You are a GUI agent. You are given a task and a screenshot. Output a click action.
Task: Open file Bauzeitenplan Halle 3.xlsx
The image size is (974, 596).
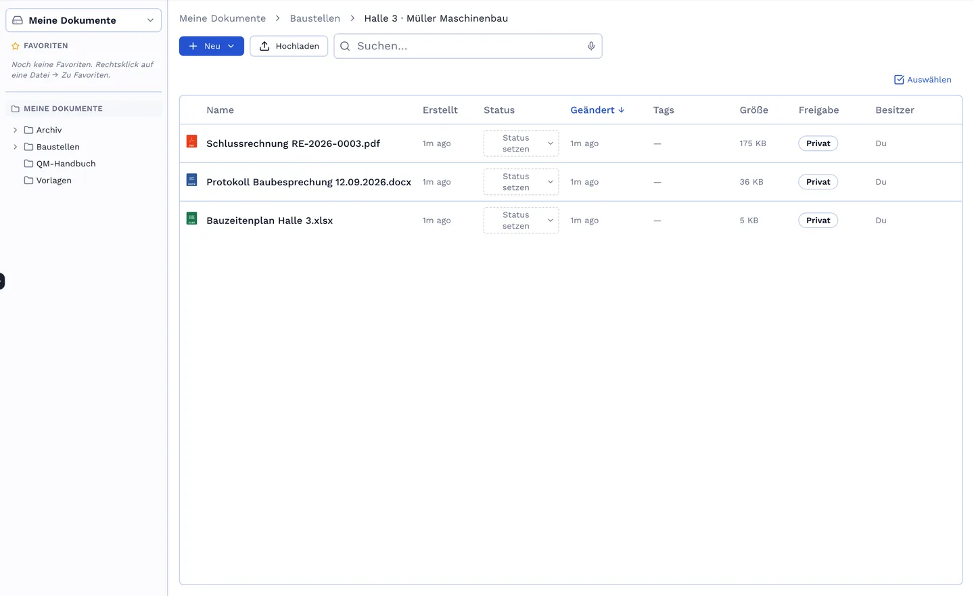(269, 221)
